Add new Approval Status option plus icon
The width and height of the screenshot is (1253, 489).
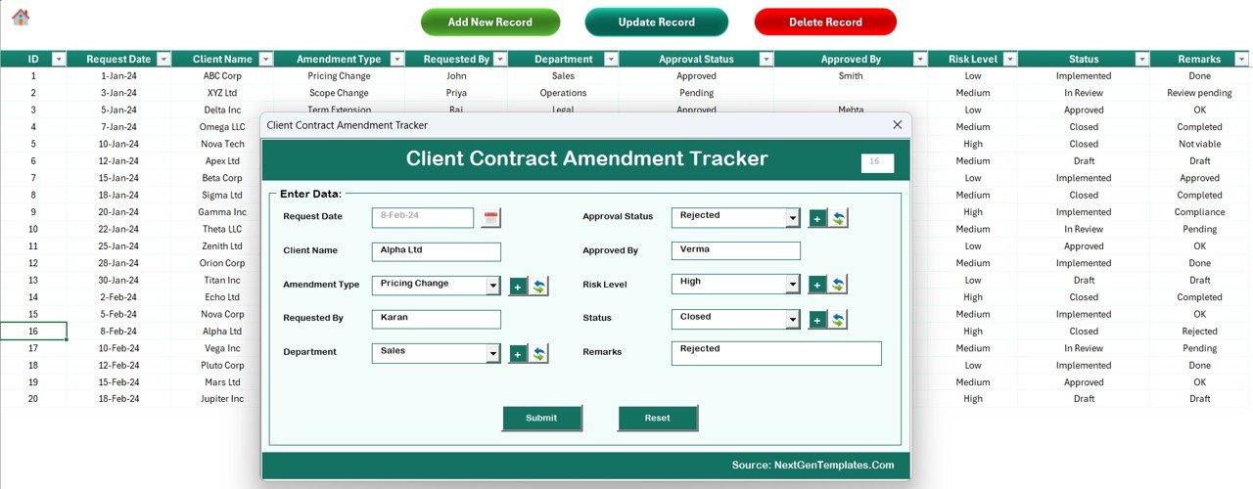[817, 218]
